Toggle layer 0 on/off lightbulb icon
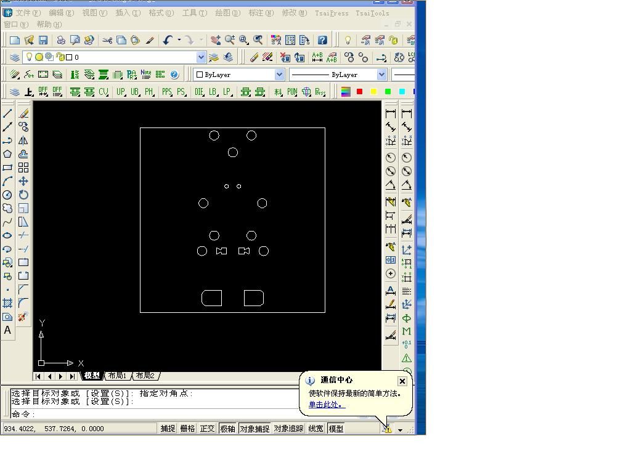Screen dimensions: 631x473 (29, 57)
